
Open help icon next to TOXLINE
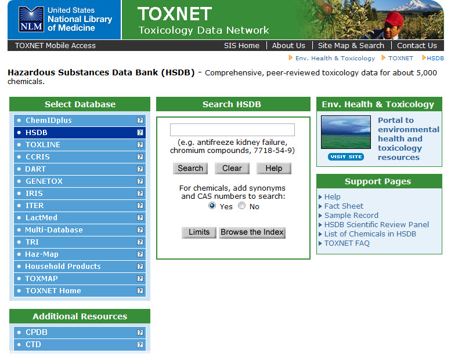click(x=140, y=145)
